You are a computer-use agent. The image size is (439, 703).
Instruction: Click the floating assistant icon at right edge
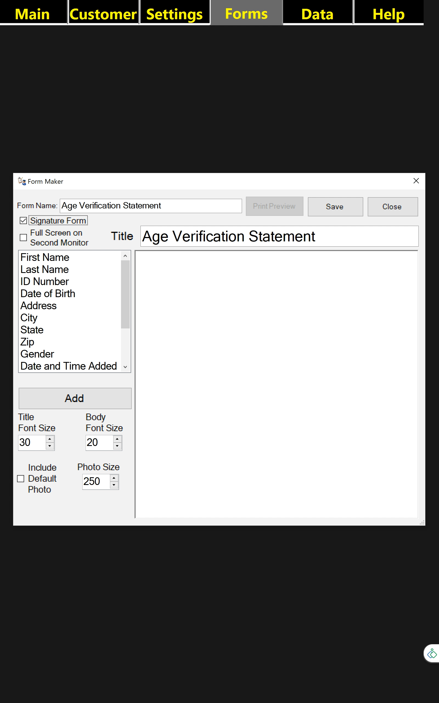[x=432, y=653]
